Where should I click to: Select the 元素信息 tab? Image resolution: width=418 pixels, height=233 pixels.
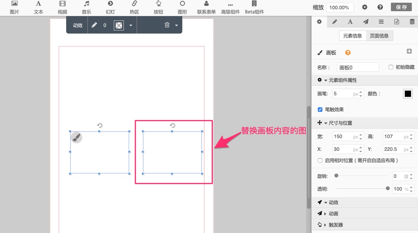pyautogui.click(x=352, y=36)
